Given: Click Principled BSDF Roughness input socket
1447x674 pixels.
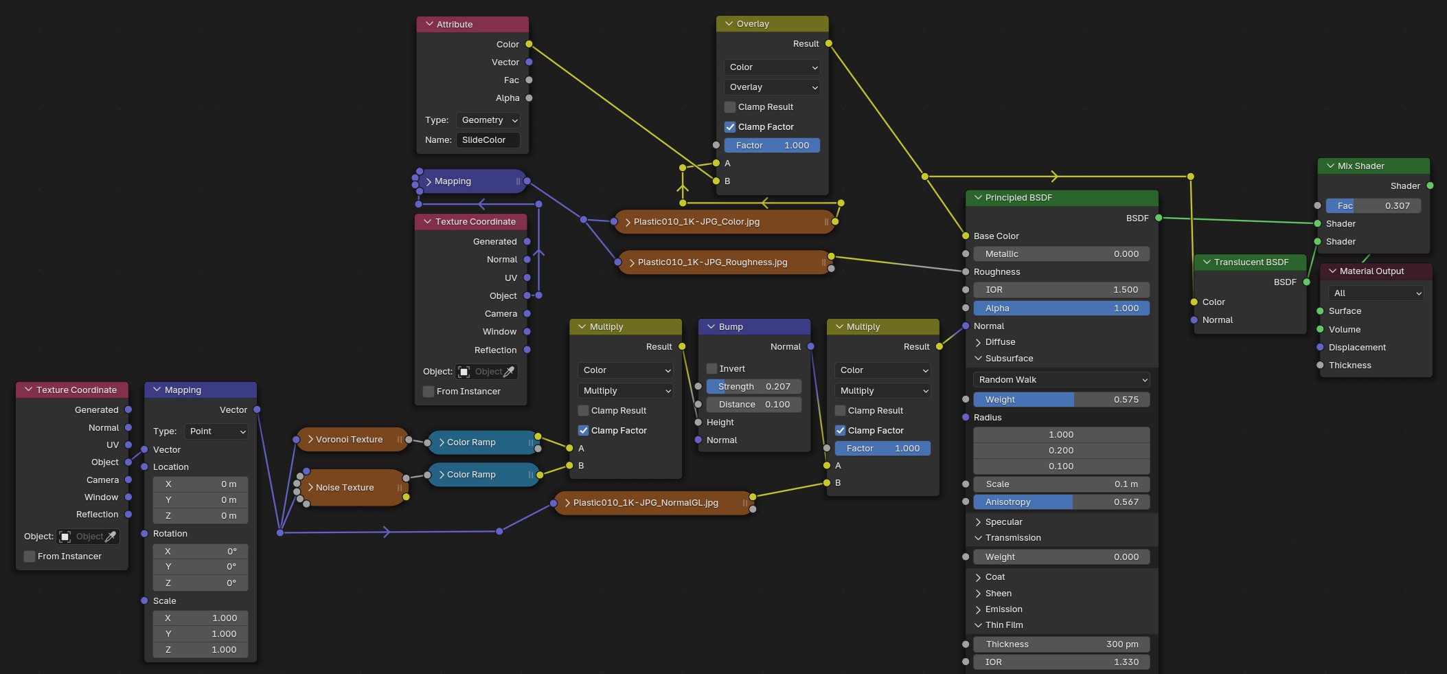Looking at the screenshot, I should 966,271.
